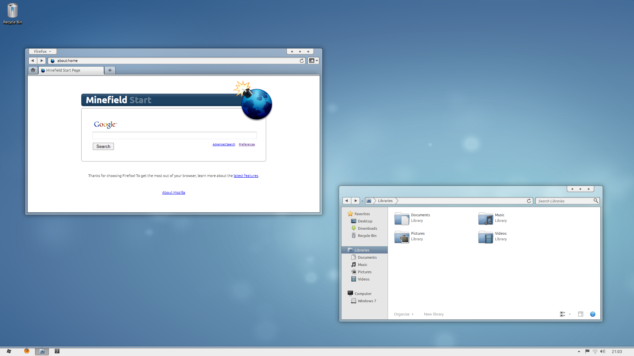
Task: Click the Search button on the start page
Action: (103, 146)
